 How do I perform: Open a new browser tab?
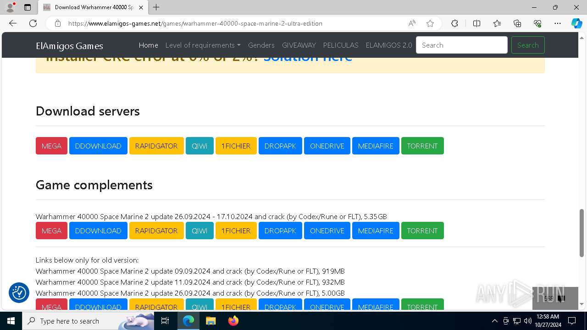(x=156, y=7)
